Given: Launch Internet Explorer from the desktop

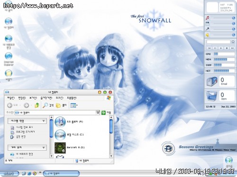Looking at the screenshot, I should (9, 56).
